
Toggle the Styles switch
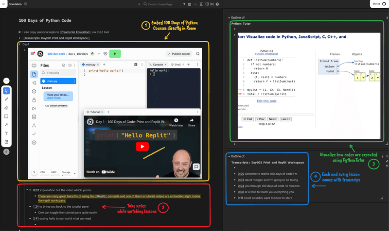384,4
